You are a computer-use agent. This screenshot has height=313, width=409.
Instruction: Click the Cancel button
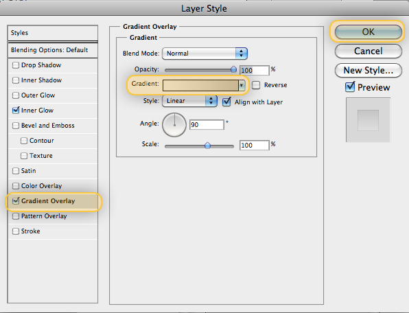pyautogui.click(x=368, y=51)
